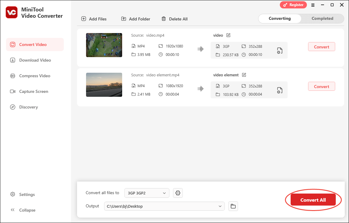Open Capture Screen section
This screenshot has height=223, width=349.
coord(35,91)
